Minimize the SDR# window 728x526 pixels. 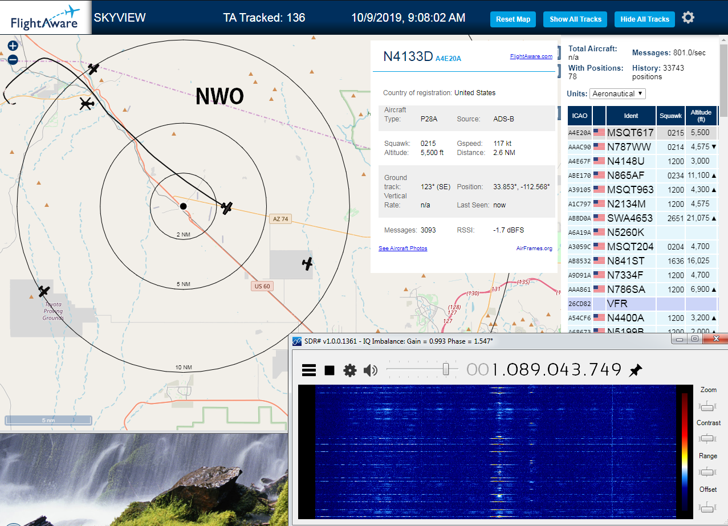[679, 339]
